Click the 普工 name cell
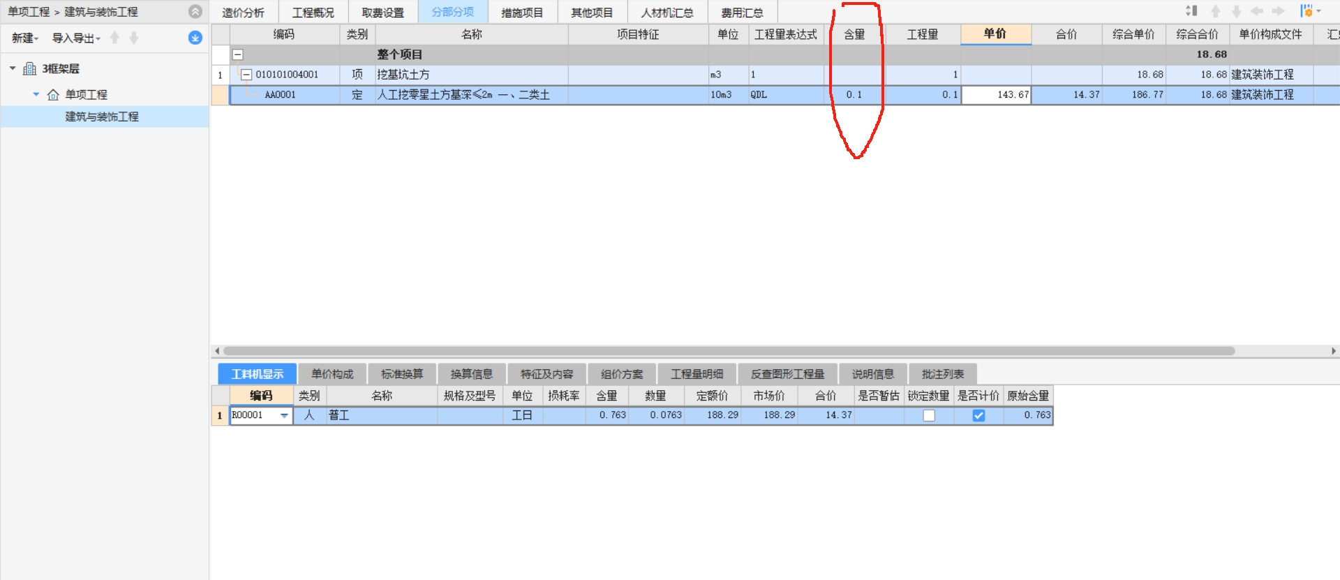The width and height of the screenshot is (1340, 580). pos(382,415)
